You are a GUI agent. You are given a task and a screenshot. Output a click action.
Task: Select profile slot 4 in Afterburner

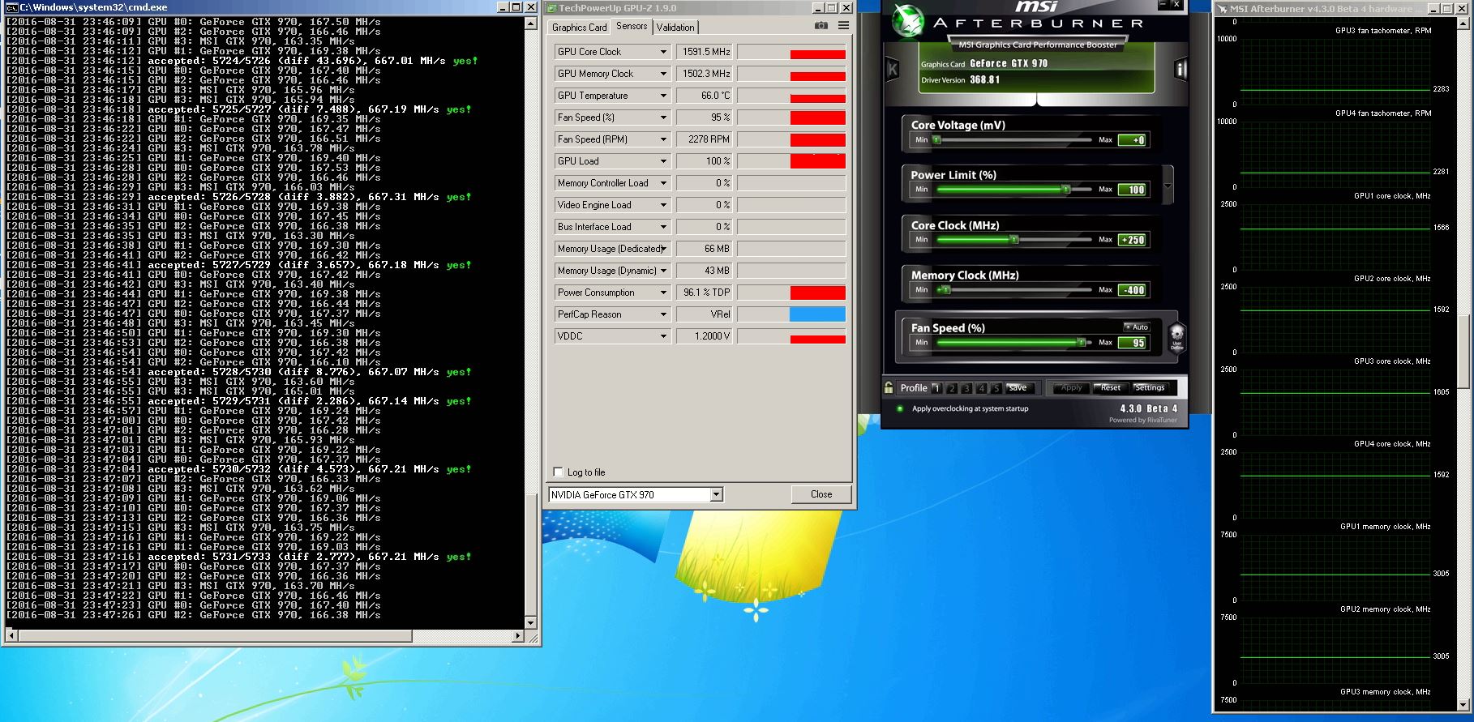click(981, 388)
